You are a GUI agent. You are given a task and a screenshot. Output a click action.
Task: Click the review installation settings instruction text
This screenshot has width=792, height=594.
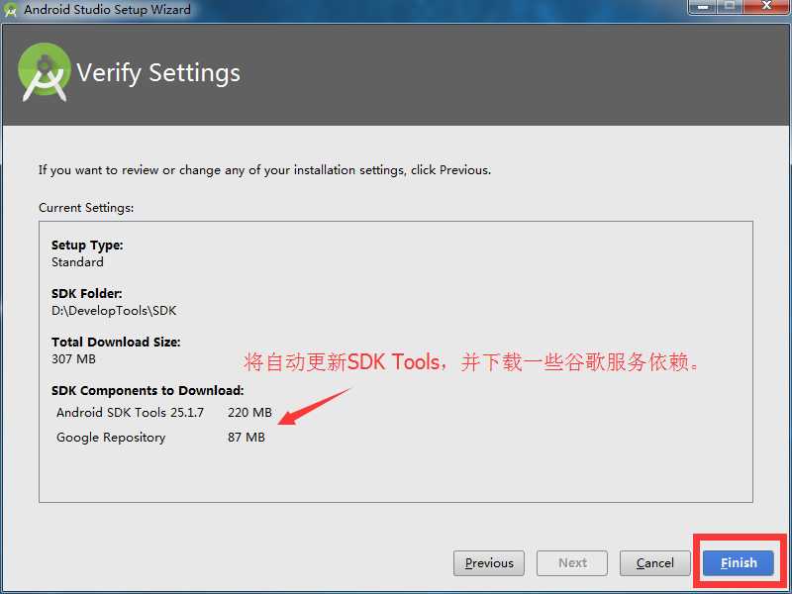264,170
